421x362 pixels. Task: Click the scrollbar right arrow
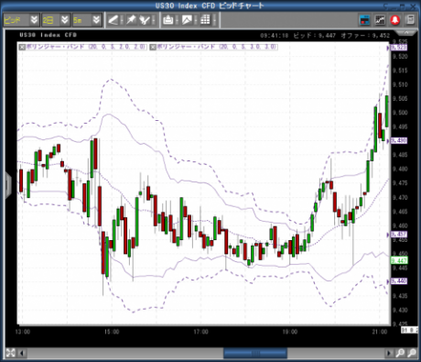(389, 354)
